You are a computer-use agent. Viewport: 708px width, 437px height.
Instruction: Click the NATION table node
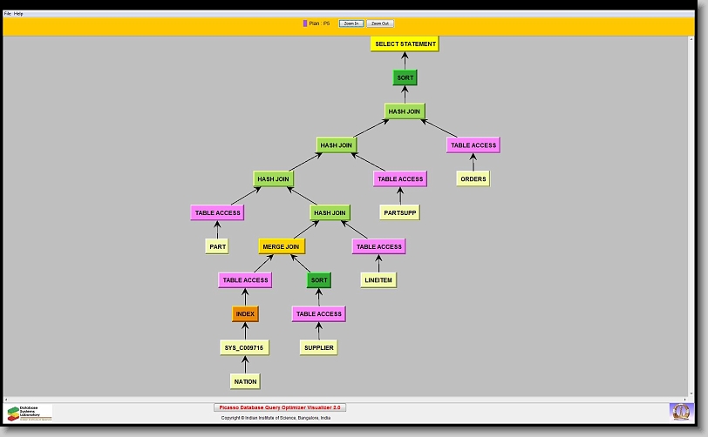pyautogui.click(x=245, y=381)
